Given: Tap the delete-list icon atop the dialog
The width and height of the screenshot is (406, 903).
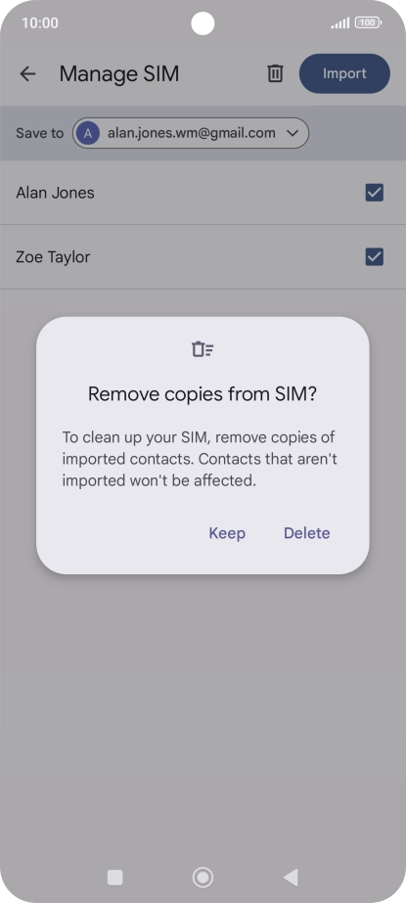Looking at the screenshot, I should (x=203, y=349).
